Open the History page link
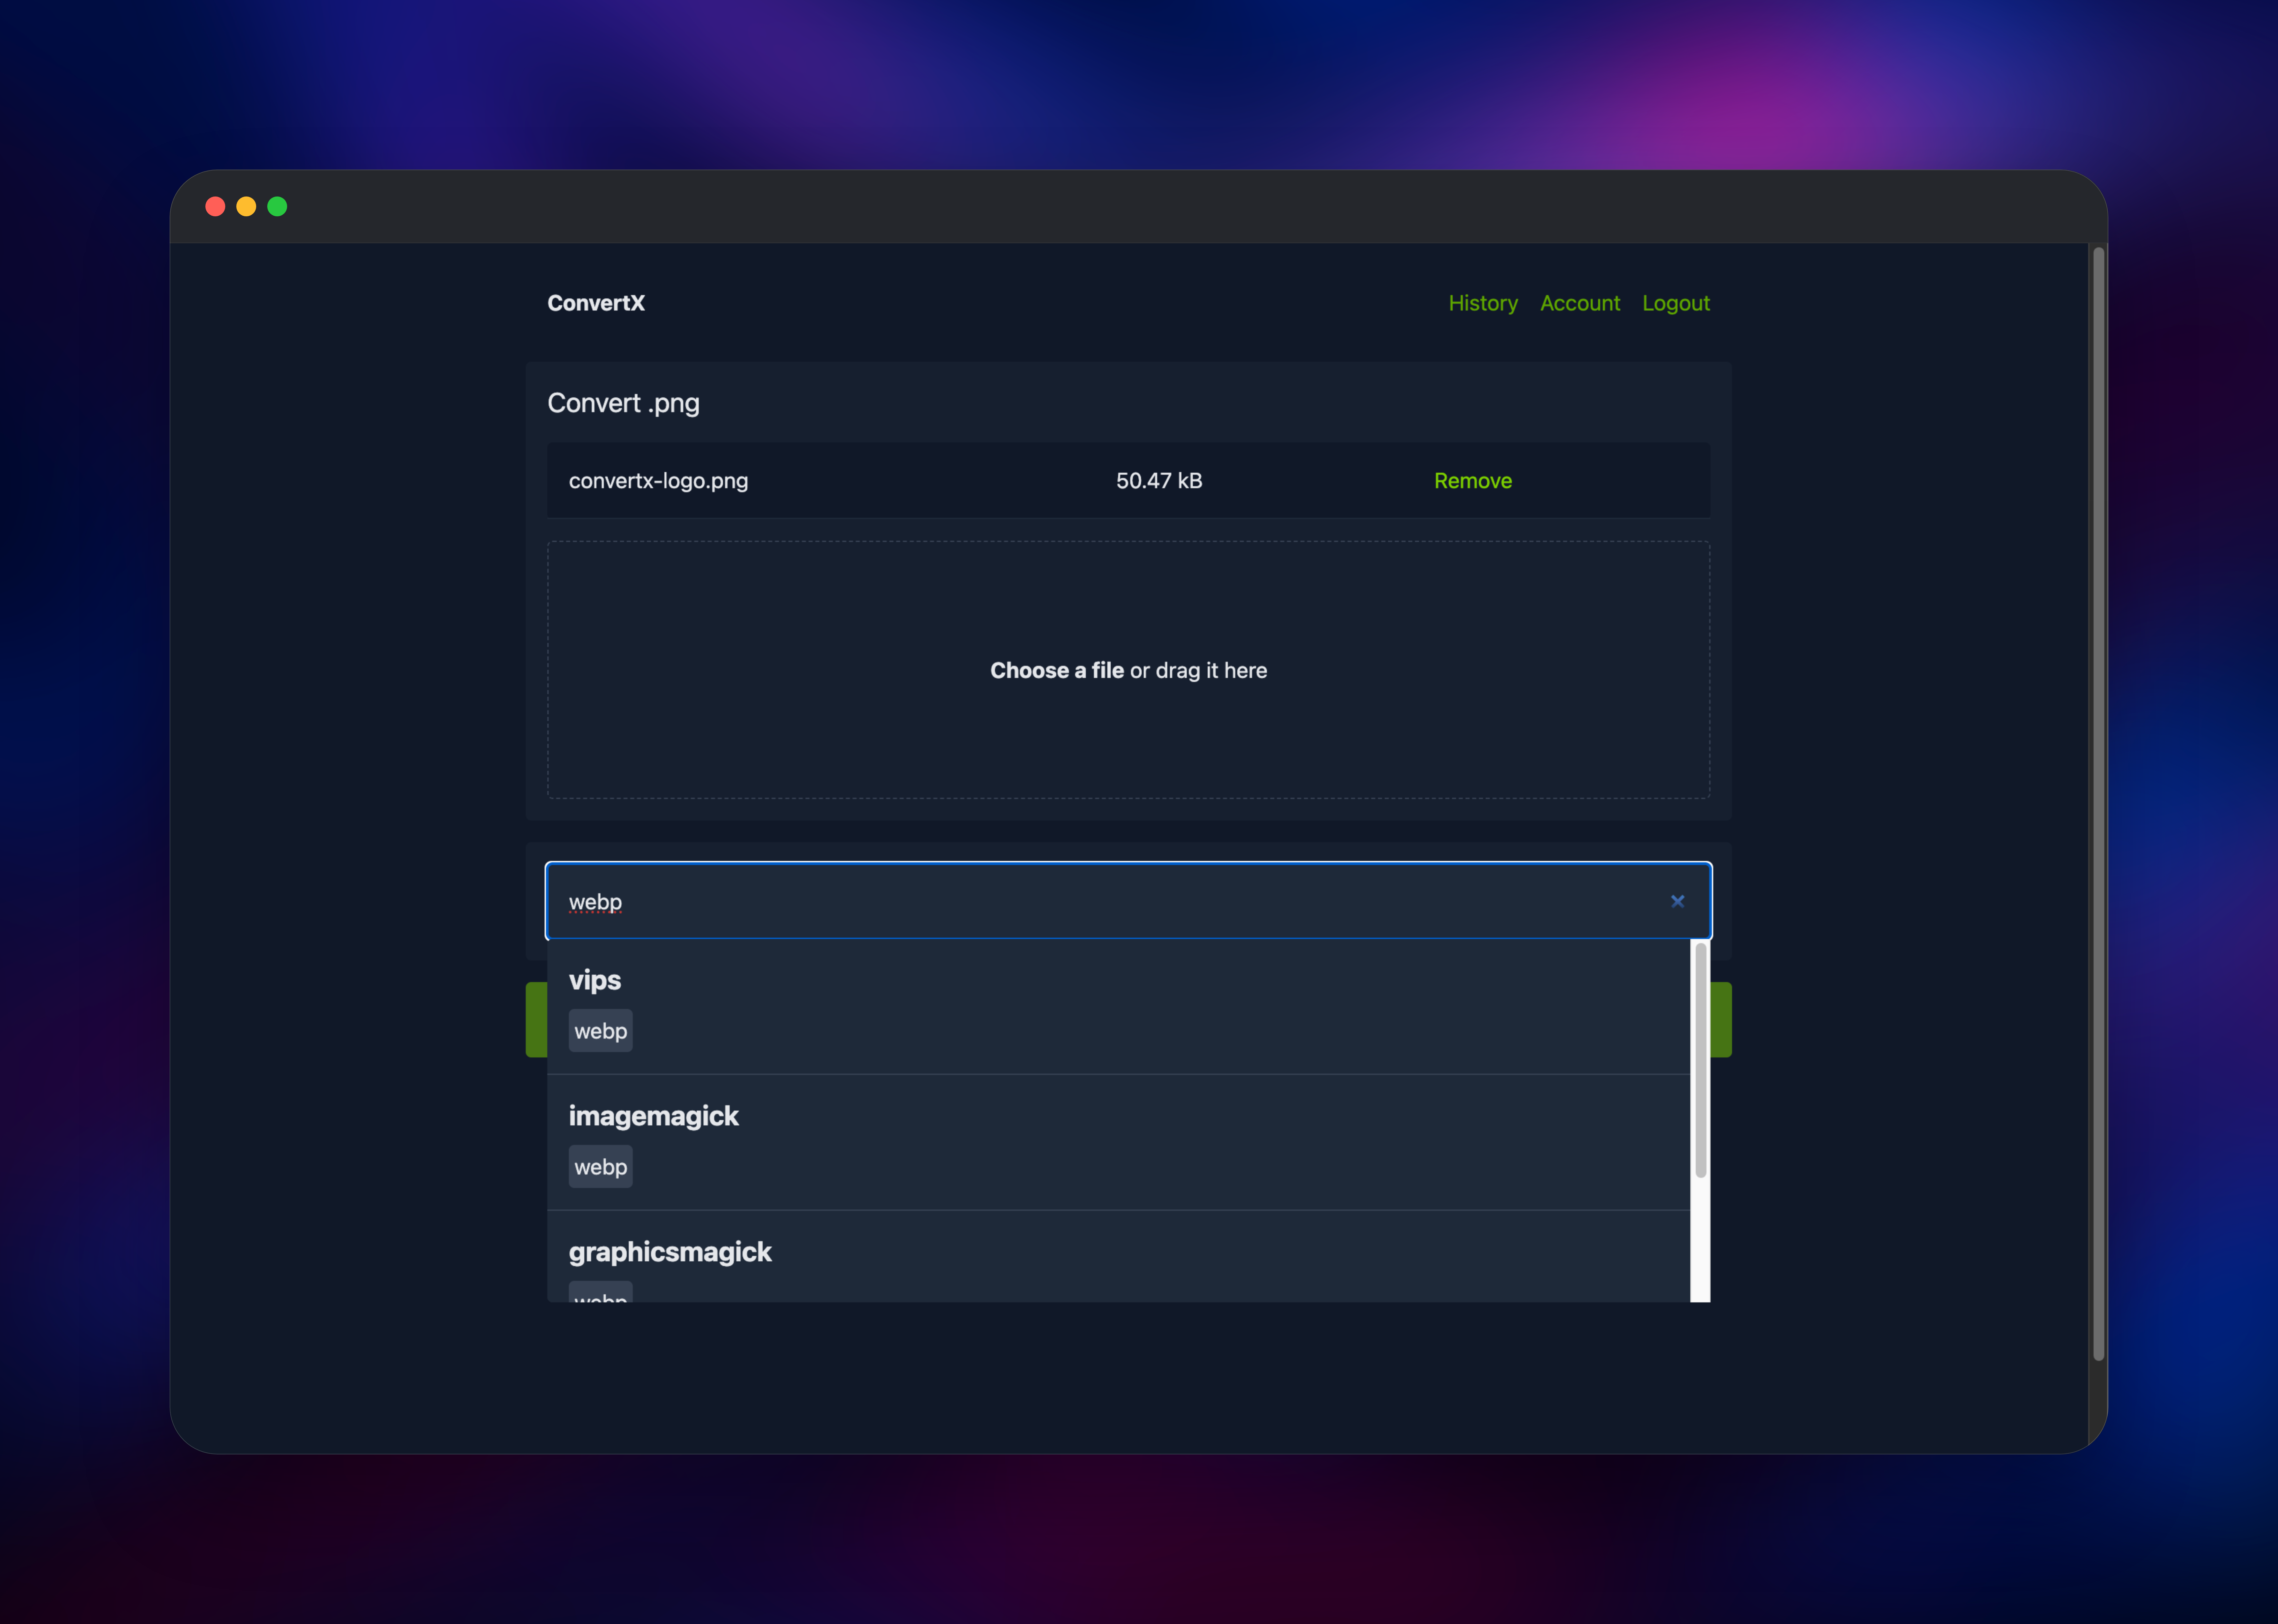This screenshot has width=2278, height=1624. 1483,303
